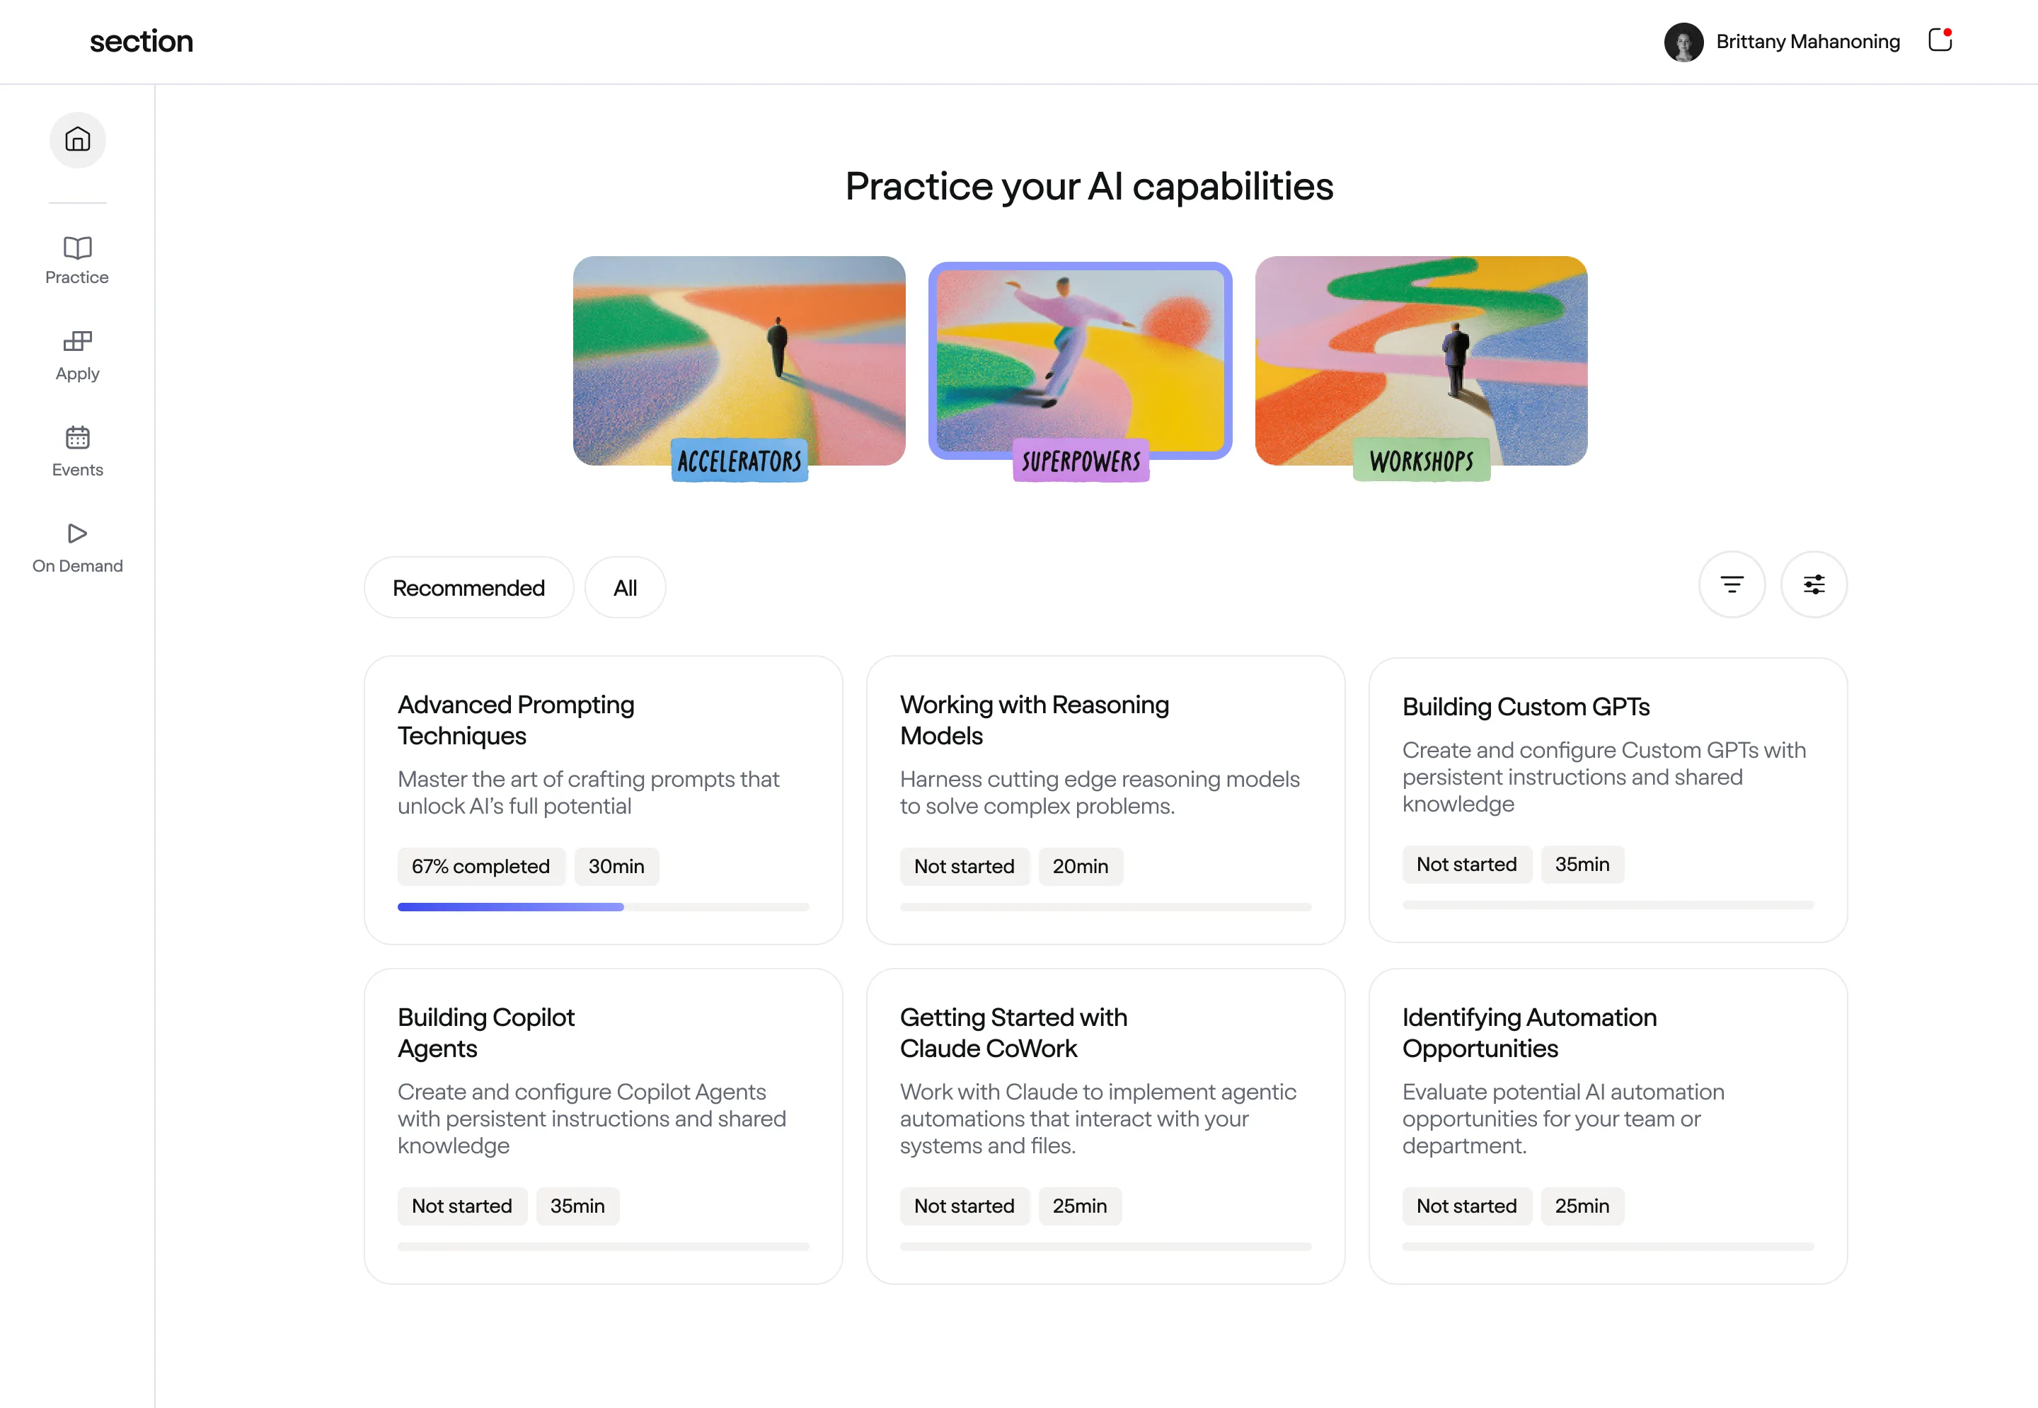Click the Advanced Prompting Techniques progress bar

pos(604,906)
